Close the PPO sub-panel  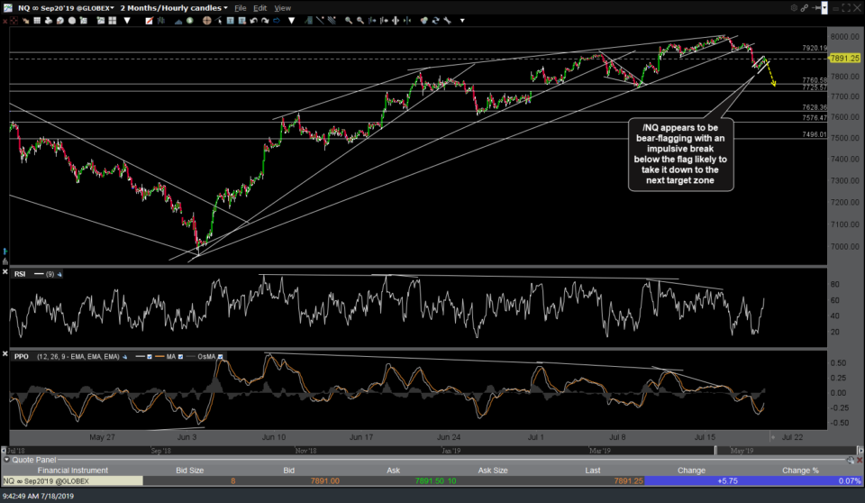[5, 353]
